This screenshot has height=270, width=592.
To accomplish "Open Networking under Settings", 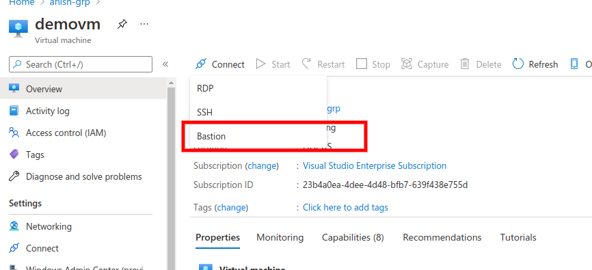I will 83,226.
